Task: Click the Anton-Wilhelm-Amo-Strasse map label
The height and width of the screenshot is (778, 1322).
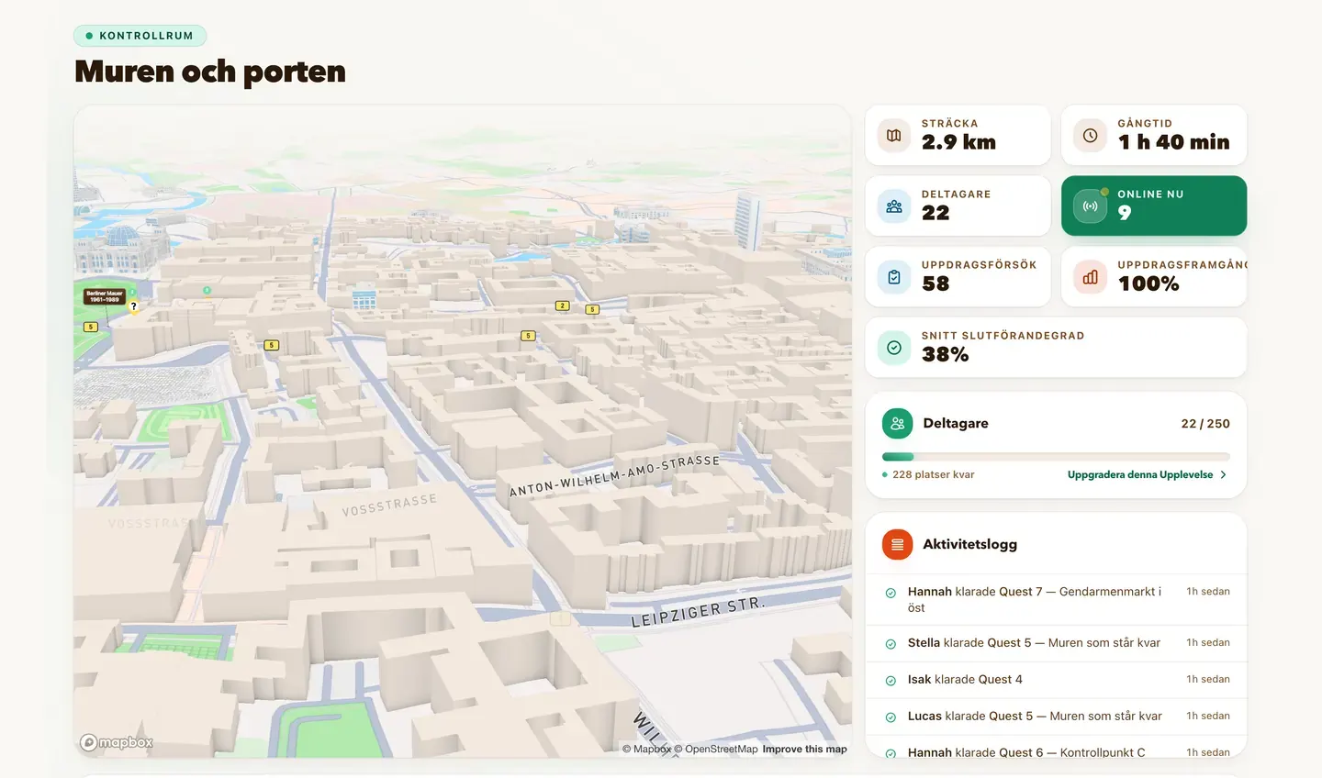Action: pos(615,474)
